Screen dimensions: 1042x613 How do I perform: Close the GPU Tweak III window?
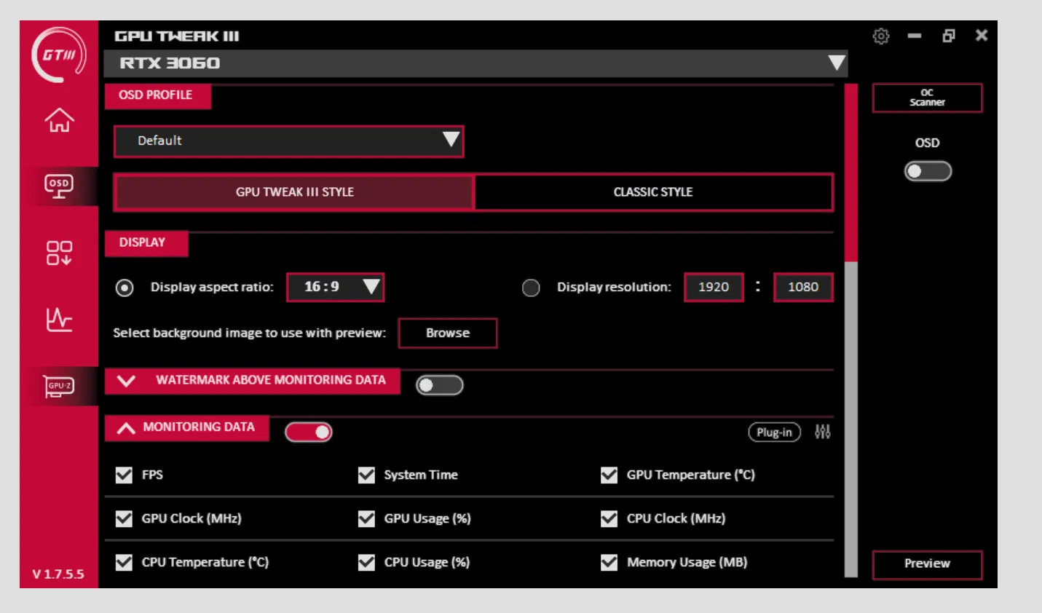(982, 35)
